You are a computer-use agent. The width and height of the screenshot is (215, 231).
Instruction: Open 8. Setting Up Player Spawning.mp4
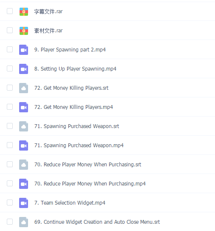pyautogui.click(x=75, y=69)
